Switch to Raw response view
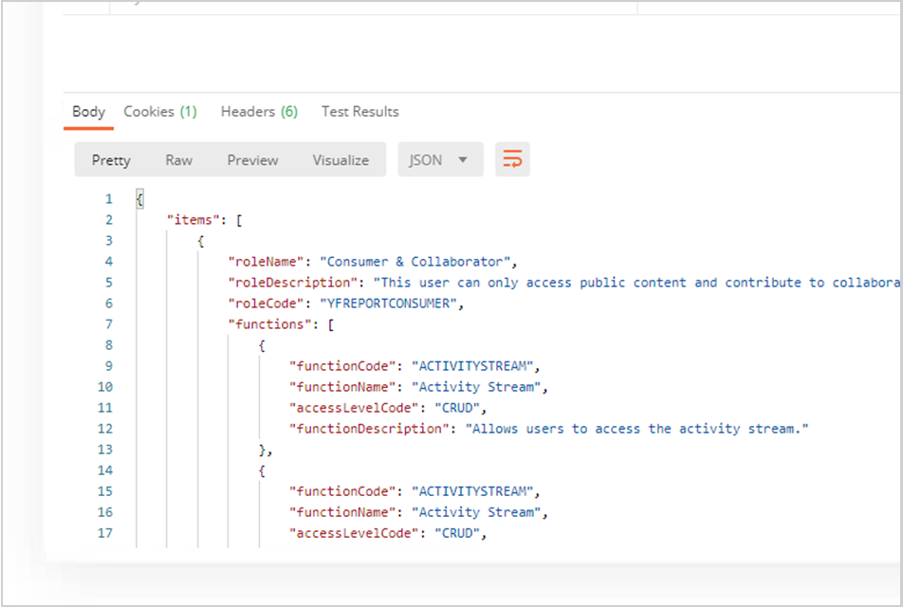The image size is (903, 607). (178, 160)
